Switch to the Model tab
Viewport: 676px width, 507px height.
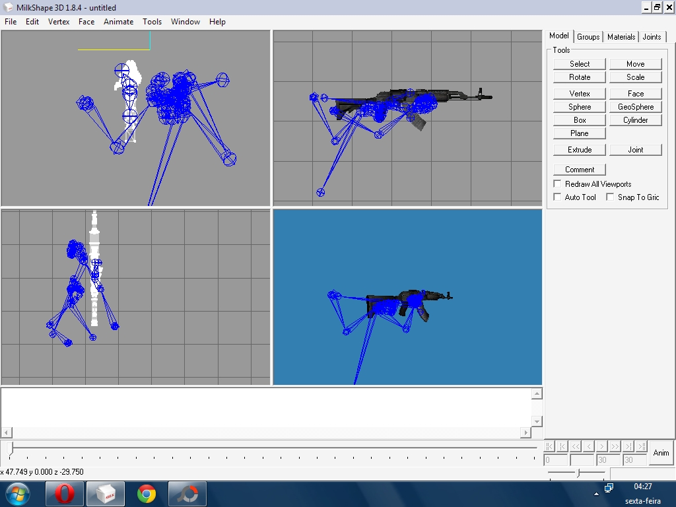(x=559, y=36)
